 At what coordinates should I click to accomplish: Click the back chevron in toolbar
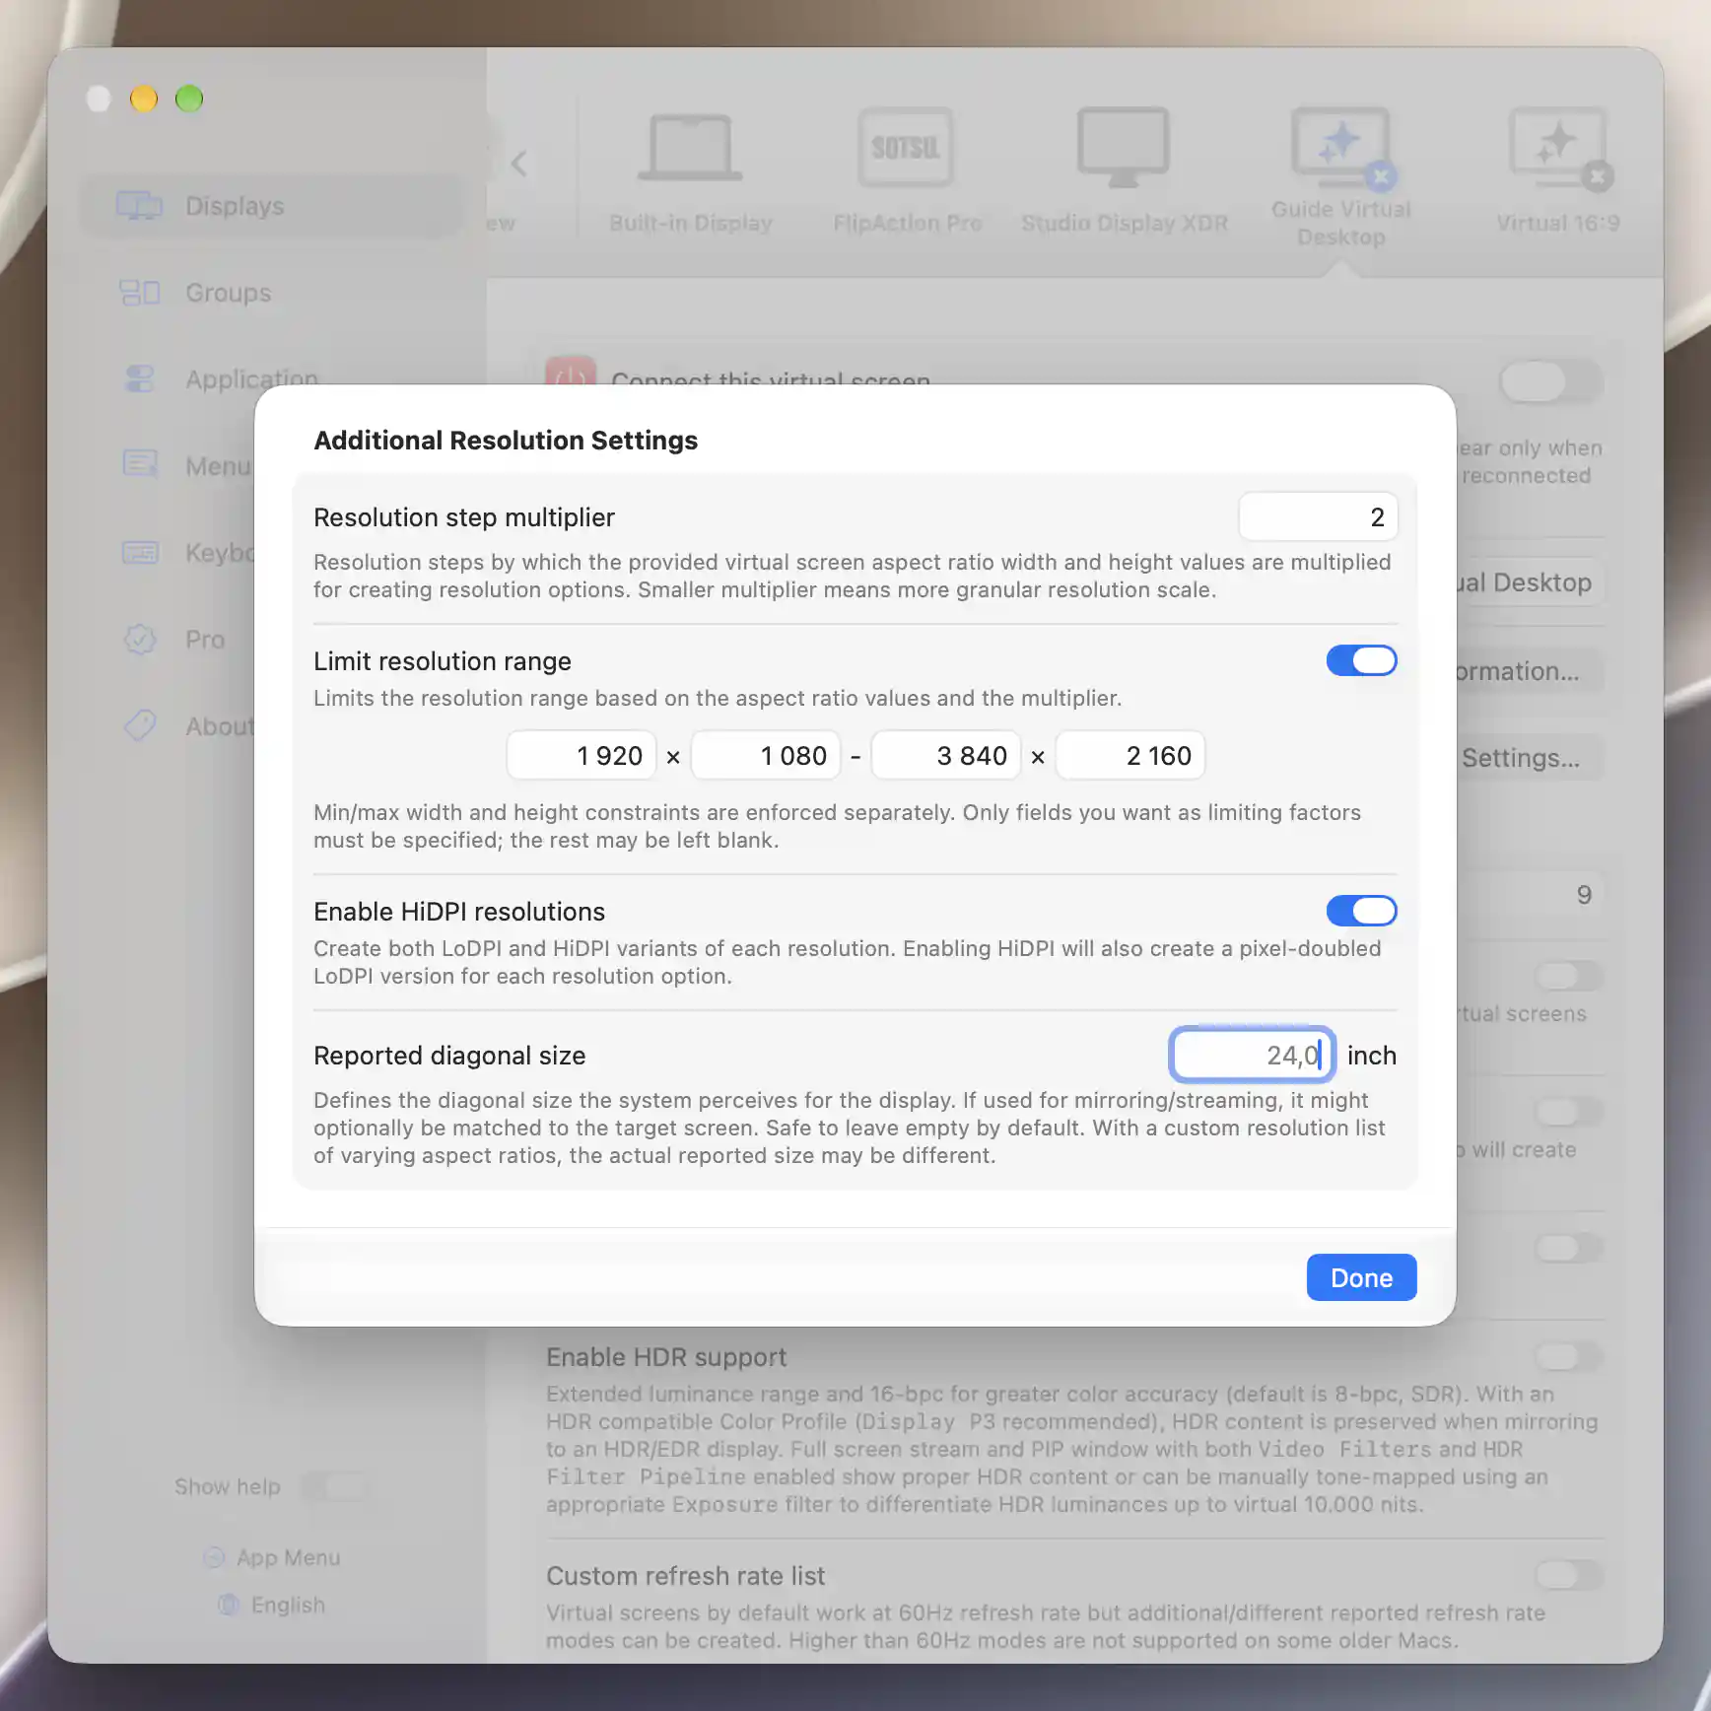[x=519, y=163]
